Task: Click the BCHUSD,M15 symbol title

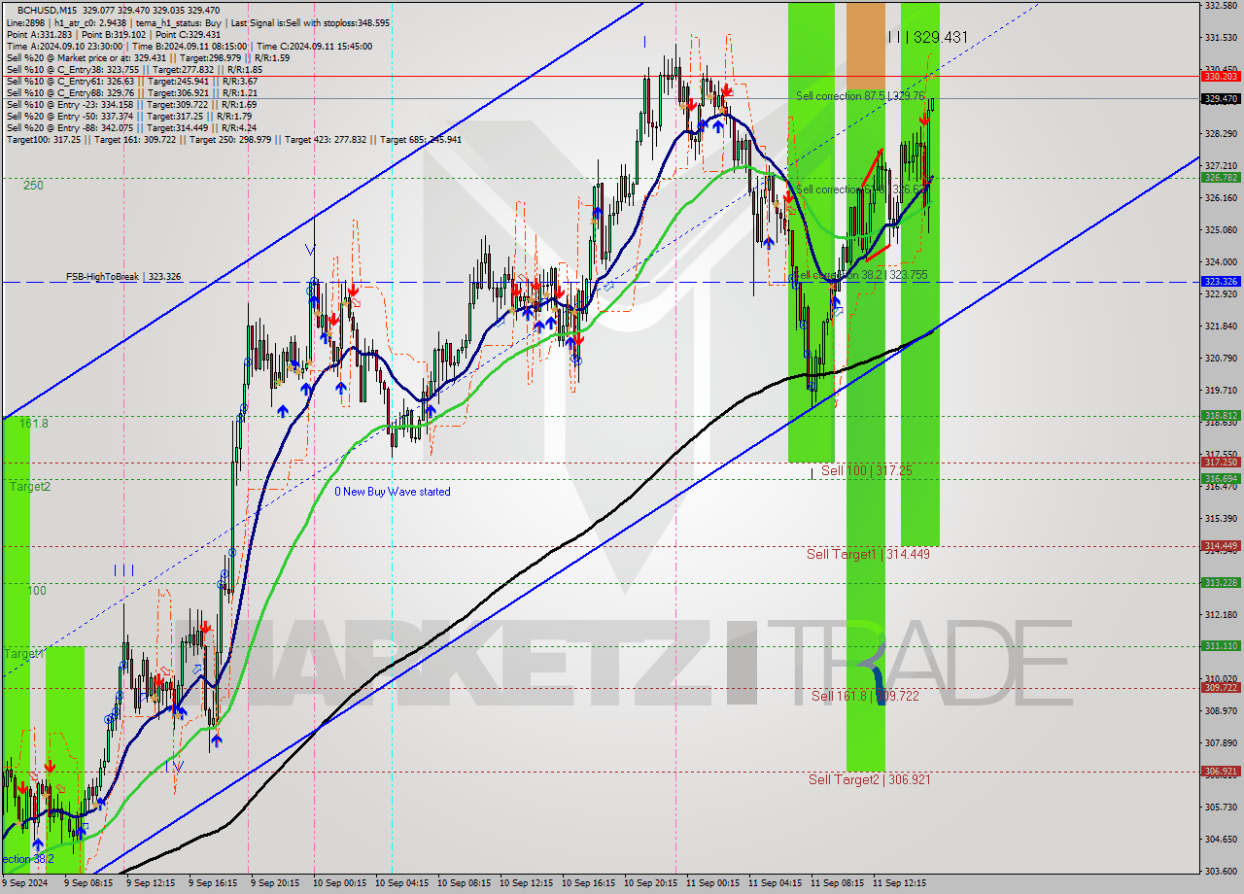Action: click(x=48, y=10)
